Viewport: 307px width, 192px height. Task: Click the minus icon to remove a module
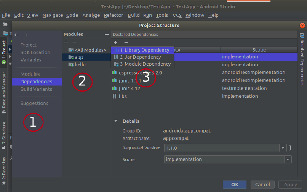coord(75,42)
